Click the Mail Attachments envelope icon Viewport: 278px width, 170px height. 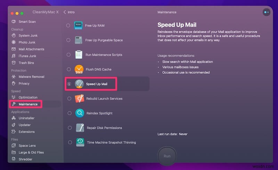[x=14, y=49]
